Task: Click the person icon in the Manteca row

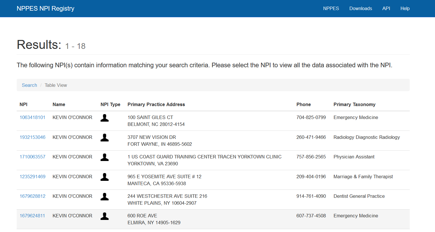Action: click(105, 177)
